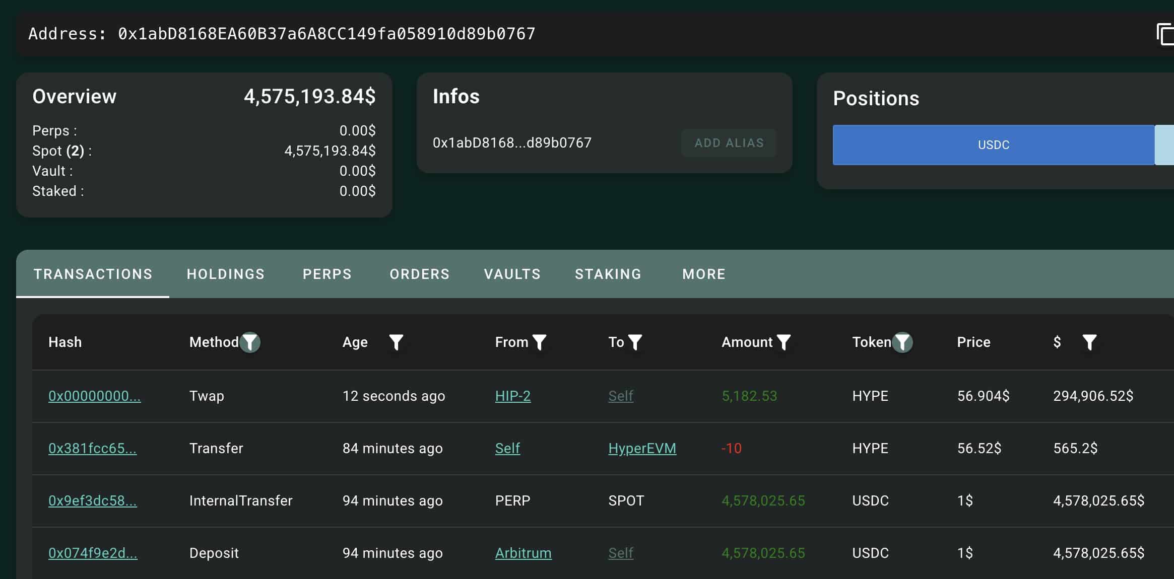The image size is (1174, 579).
Task: Open the HIP-2 address link
Action: [x=512, y=396]
